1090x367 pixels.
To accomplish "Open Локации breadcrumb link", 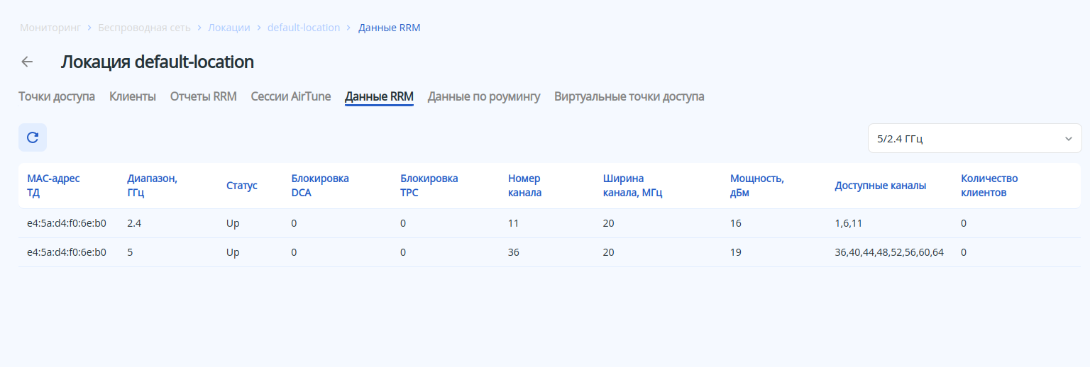I will pos(229,28).
